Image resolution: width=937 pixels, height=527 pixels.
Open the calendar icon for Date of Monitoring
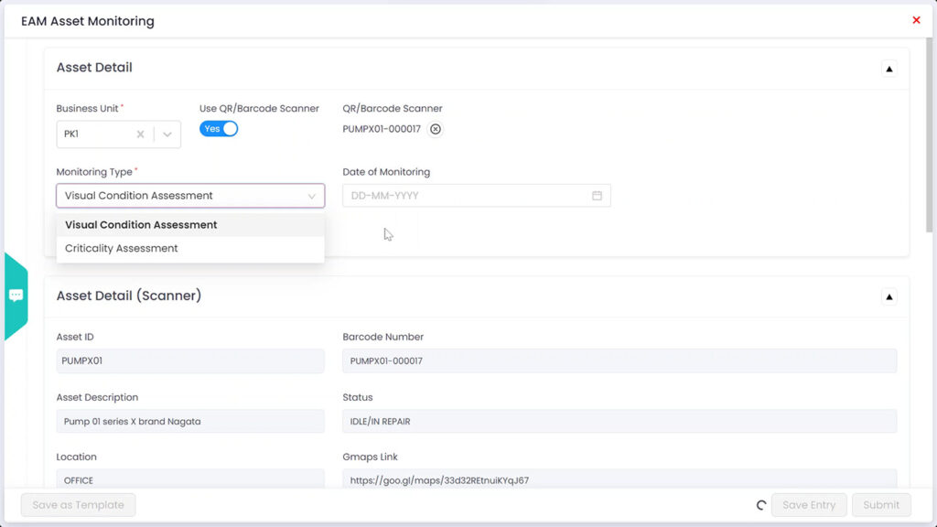click(x=597, y=195)
